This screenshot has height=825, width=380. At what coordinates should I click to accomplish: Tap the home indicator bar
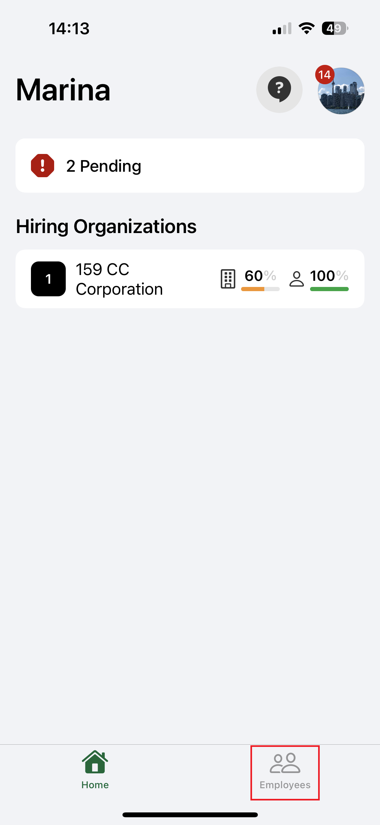(x=190, y=815)
